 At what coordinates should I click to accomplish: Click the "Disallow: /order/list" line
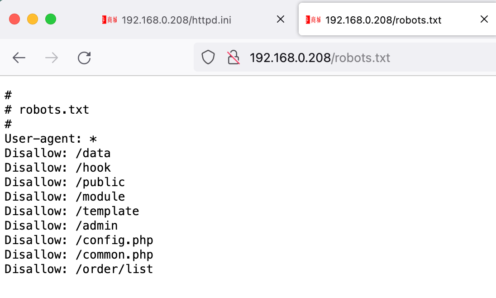pos(79,269)
